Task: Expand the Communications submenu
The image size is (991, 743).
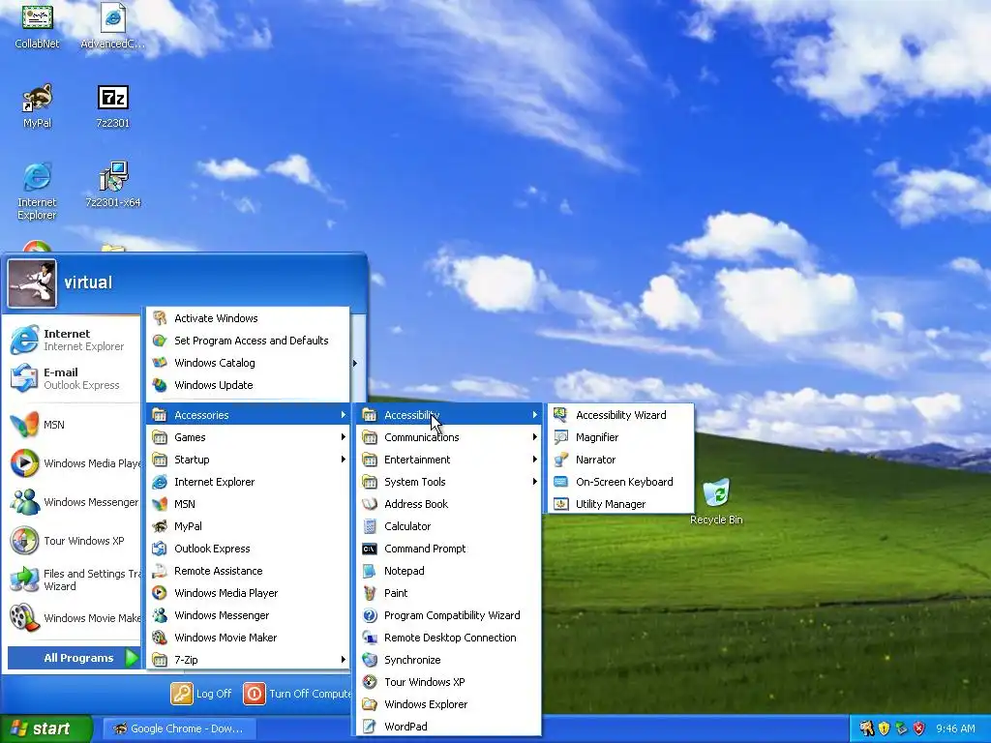Action: (x=449, y=437)
